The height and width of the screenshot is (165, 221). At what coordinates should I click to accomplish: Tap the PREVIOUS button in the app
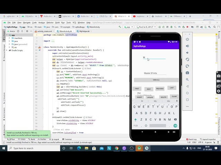pos(160,89)
